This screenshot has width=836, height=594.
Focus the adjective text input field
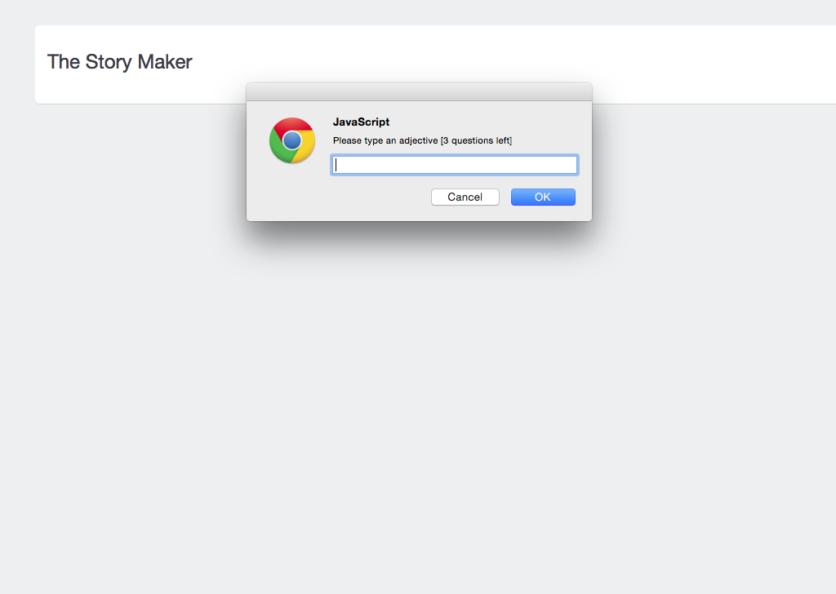pos(454,165)
